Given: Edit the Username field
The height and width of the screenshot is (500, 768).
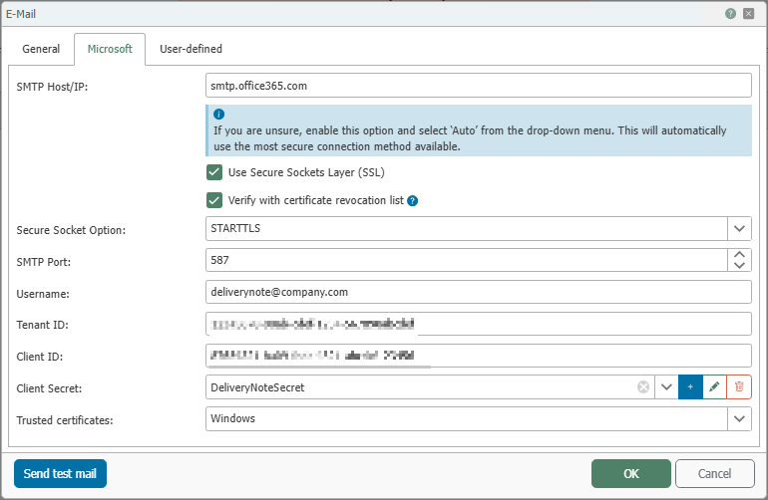Looking at the screenshot, I should tap(479, 292).
